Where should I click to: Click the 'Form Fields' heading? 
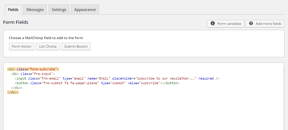click(x=16, y=22)
